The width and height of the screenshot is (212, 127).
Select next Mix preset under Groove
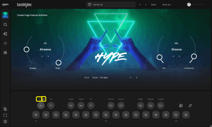coord(179,56)
